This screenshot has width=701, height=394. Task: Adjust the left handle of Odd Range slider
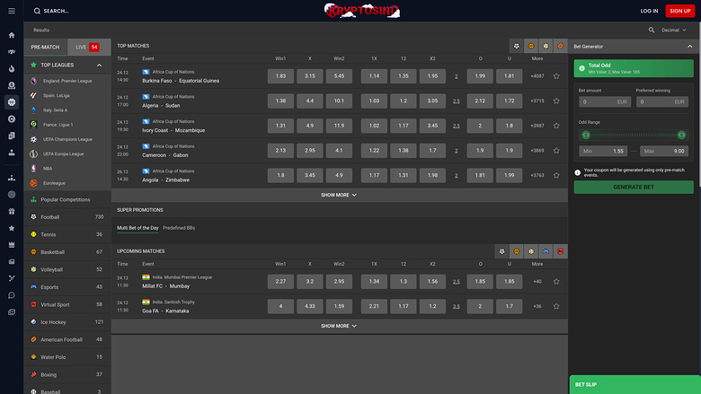click(x=586, y=135)
